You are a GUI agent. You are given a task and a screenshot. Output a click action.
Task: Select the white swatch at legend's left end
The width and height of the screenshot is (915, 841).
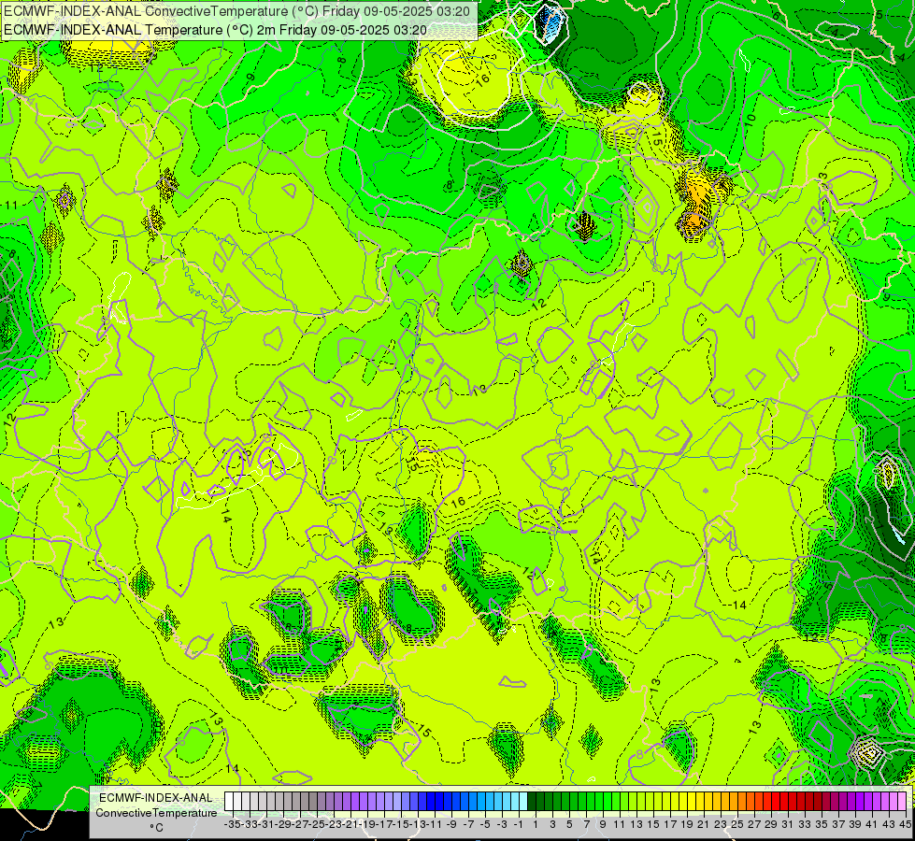(229, 801)
